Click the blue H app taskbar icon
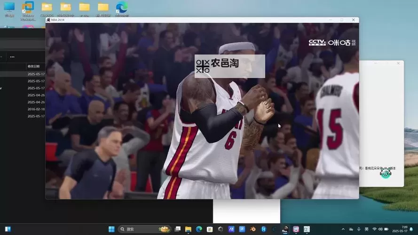Image resolution: width=418 pixels, height=235 pixels. (x=264, y=229)
